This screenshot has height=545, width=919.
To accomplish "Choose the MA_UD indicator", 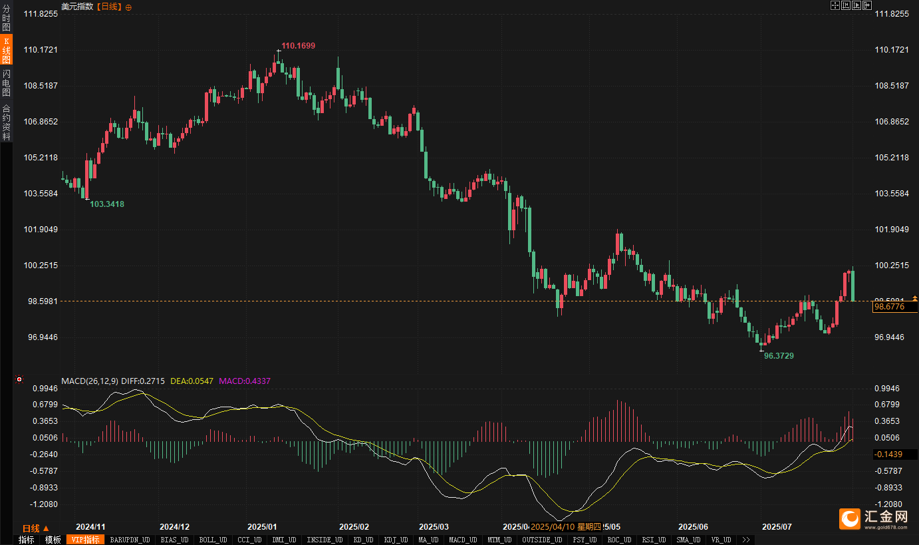I will (x=428, y=540).
